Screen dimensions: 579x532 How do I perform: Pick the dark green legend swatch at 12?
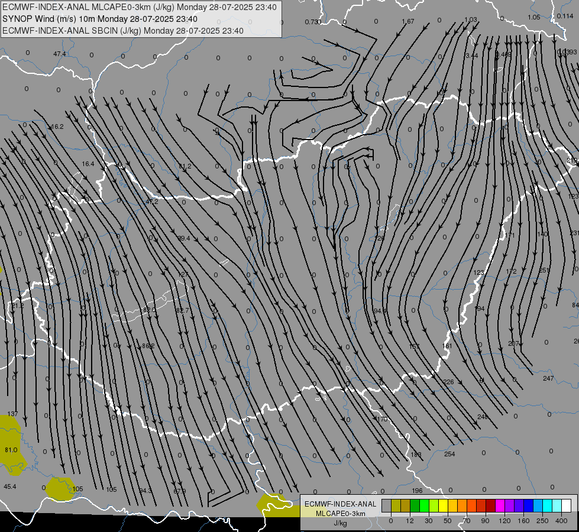[415, 505]
